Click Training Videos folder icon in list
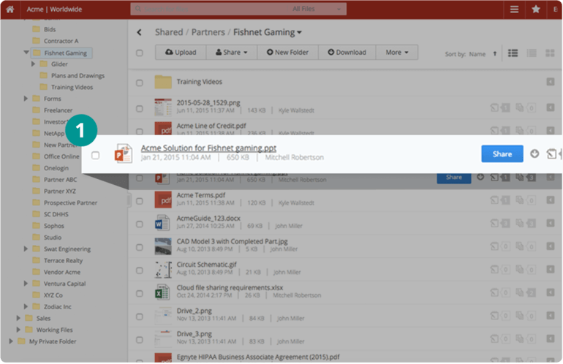This screenshot has width=563, height=364. tap(163, 82)
